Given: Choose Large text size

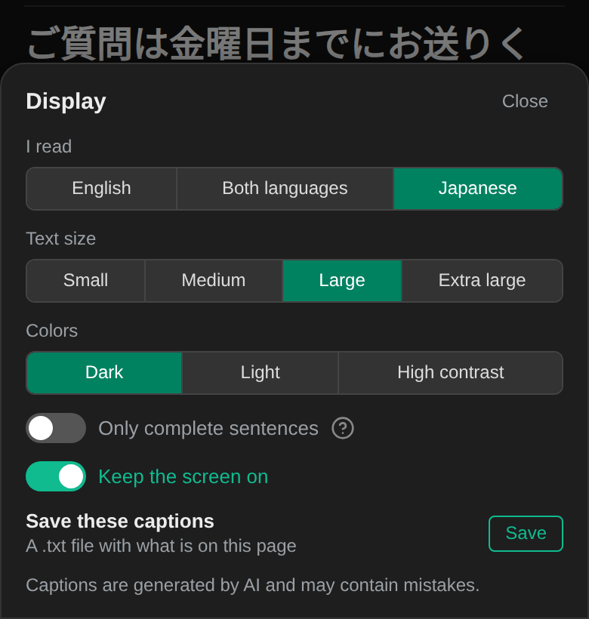Looking at the screenshot, I should click(x=342, y=281).
